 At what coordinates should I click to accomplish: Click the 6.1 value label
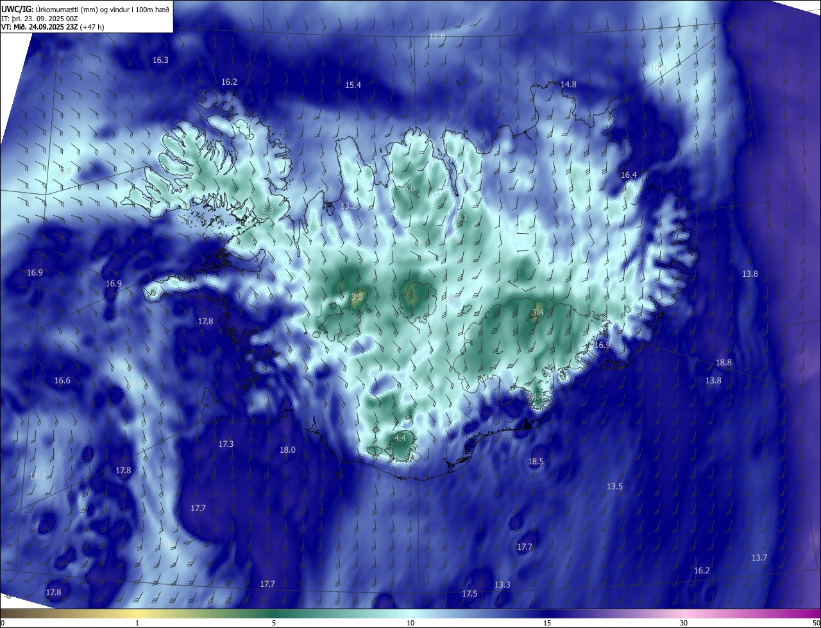[462, 218]
